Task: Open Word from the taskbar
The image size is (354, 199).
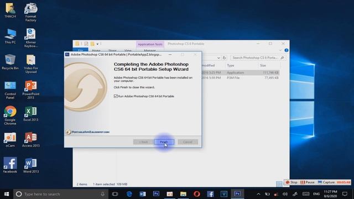Action: click(143, 194)
